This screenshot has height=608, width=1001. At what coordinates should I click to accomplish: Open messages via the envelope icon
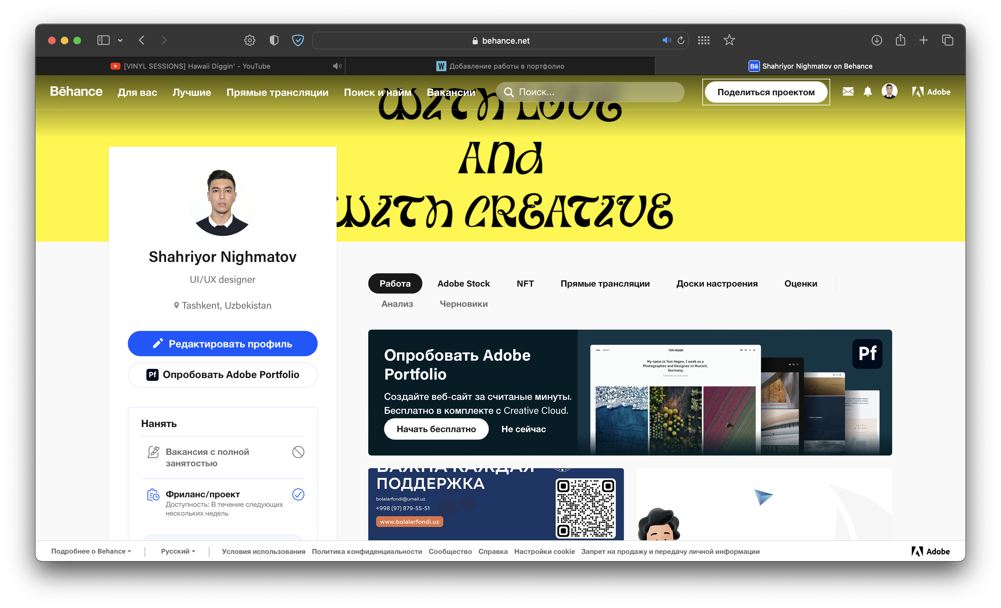[848, 92]
